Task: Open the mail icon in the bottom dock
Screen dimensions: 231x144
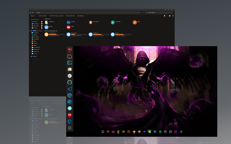Action: click(113, 132)
